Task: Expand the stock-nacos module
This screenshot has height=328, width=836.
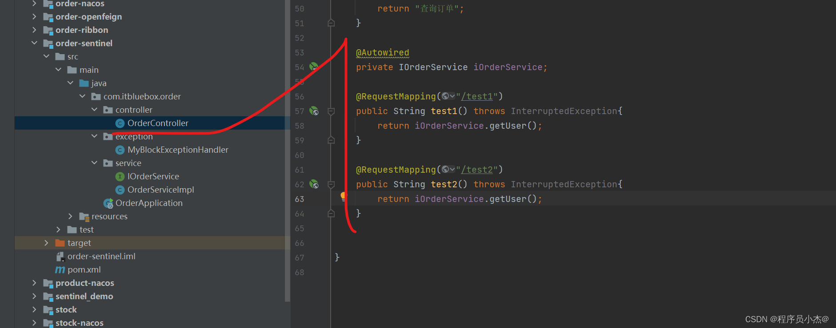Action: click(34, 323)
